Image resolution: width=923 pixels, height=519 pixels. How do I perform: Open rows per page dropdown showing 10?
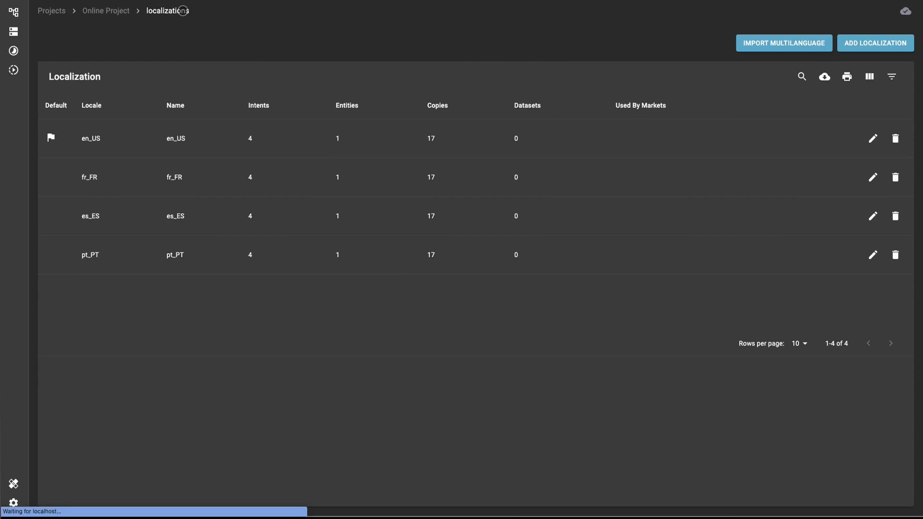point(799,343)
